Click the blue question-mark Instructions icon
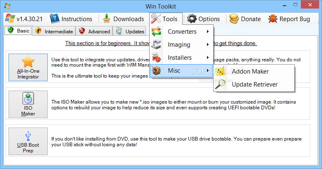Viewport: 322px width, 169px height. point(55,19)
